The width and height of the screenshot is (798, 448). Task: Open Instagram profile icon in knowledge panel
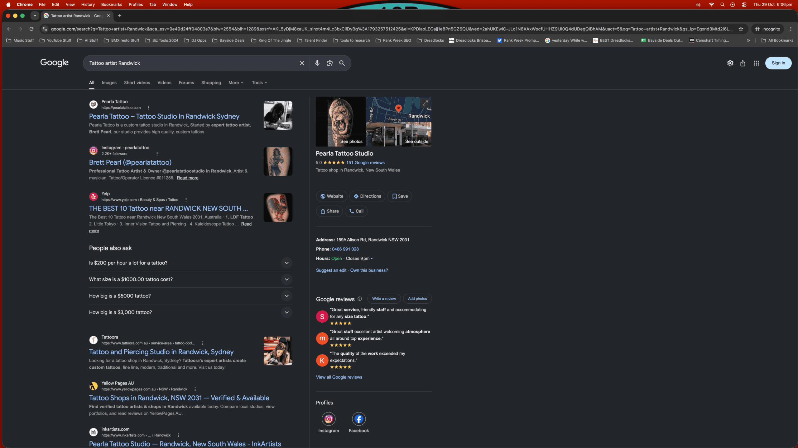(329, 419)
